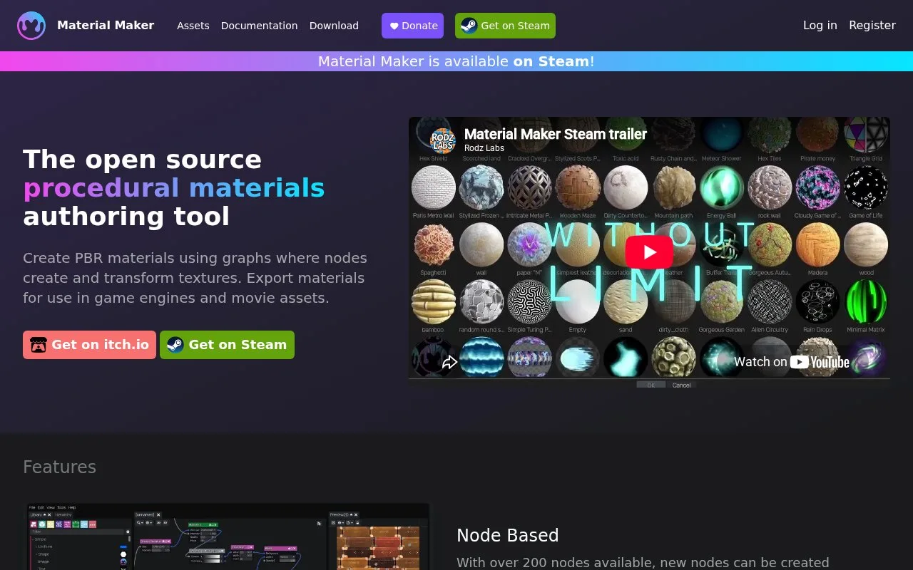The height and width of the screenshot is (570, 913).
Task: Click the video share arrow icon
Action: tap(449, 363)
